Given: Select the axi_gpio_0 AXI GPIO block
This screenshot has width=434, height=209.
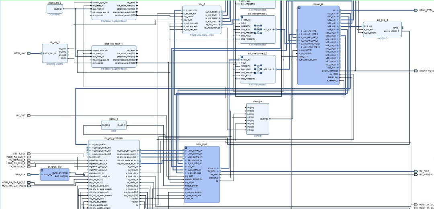Looking at the screenshot, I should (382, 29).
